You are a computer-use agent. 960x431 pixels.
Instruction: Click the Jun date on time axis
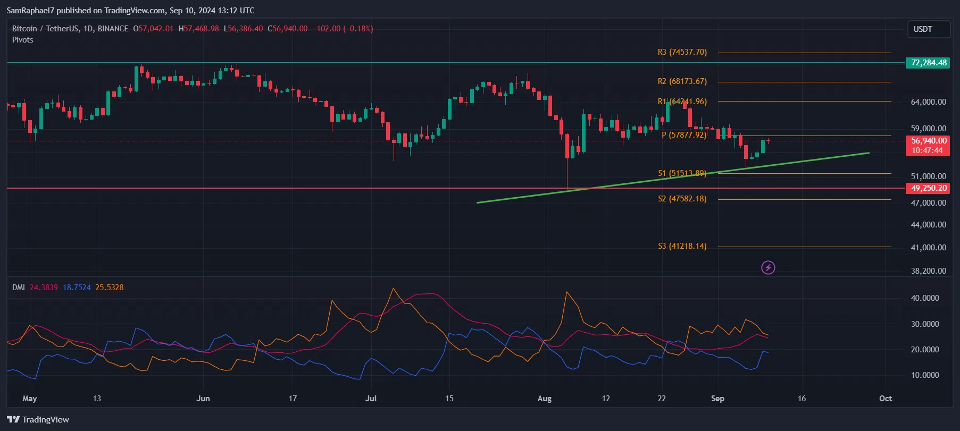(x=203, y=398)
